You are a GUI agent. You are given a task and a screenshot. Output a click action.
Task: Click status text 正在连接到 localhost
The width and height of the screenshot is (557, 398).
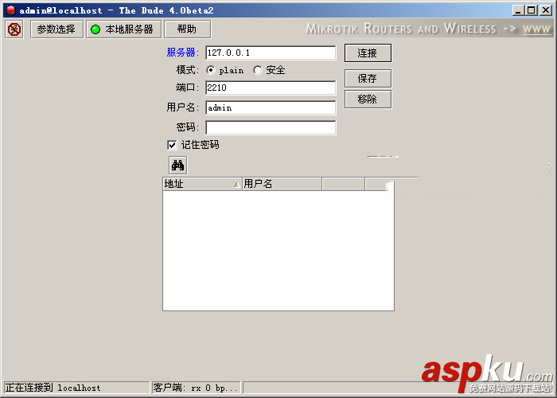[x=53, y=388]
